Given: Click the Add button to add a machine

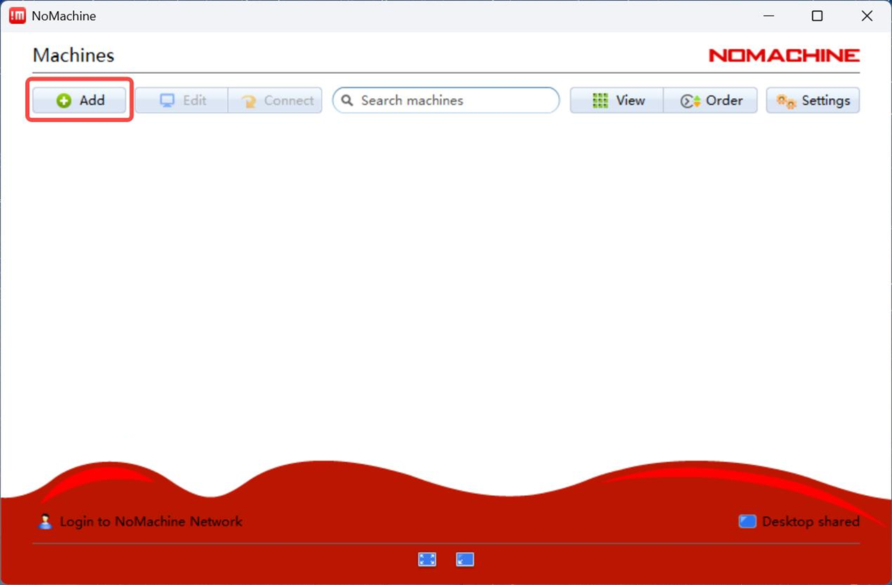Looking at the screenshot, I should [x=79, y=100].
